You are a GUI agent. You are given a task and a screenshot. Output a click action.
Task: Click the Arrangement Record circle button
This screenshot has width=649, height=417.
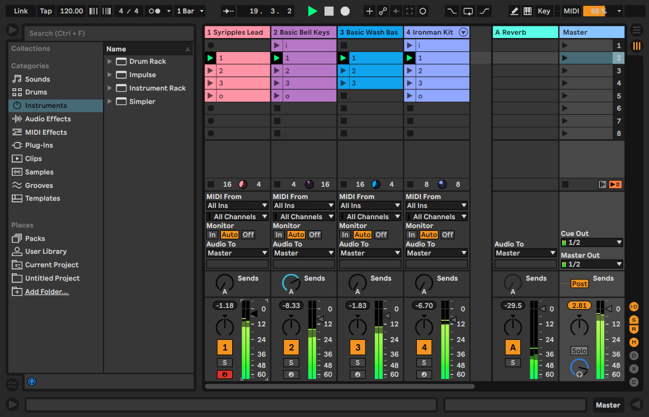pos(345,11)
